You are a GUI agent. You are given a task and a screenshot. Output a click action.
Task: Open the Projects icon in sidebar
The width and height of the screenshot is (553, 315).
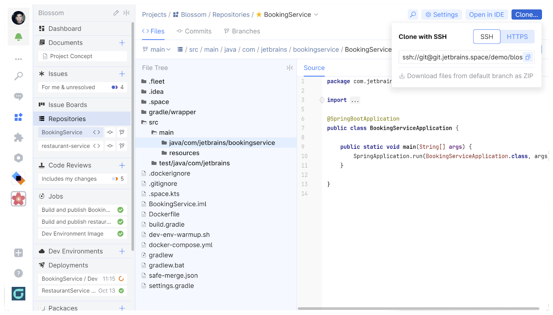coord(18,117)
